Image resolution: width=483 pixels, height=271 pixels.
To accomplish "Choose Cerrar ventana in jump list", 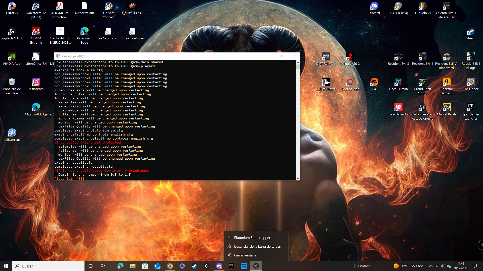I will point(256,255).
